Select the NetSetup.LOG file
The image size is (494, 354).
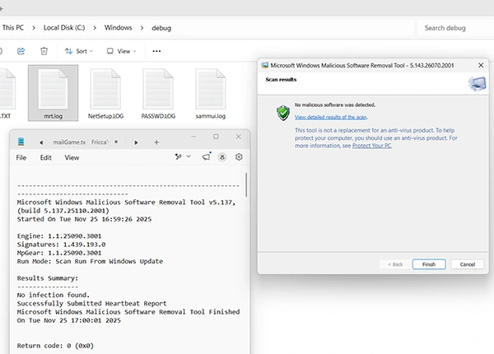105,93
